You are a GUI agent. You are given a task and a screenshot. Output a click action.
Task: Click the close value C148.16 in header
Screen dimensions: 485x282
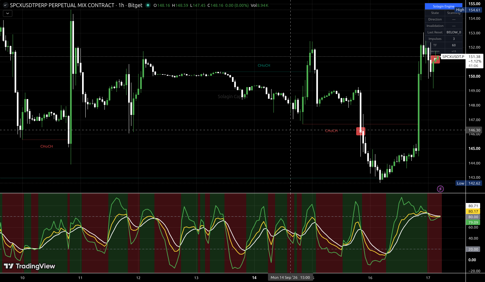click(215, 6)
